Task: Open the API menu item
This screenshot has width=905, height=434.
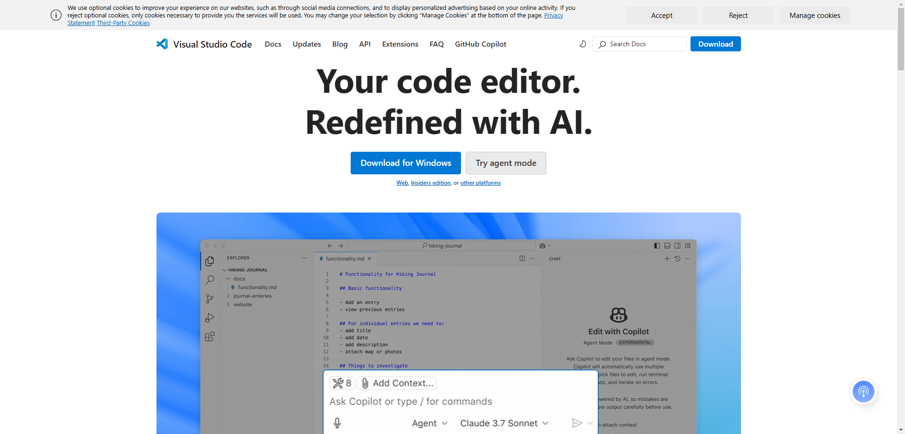Action: [365, 44]
